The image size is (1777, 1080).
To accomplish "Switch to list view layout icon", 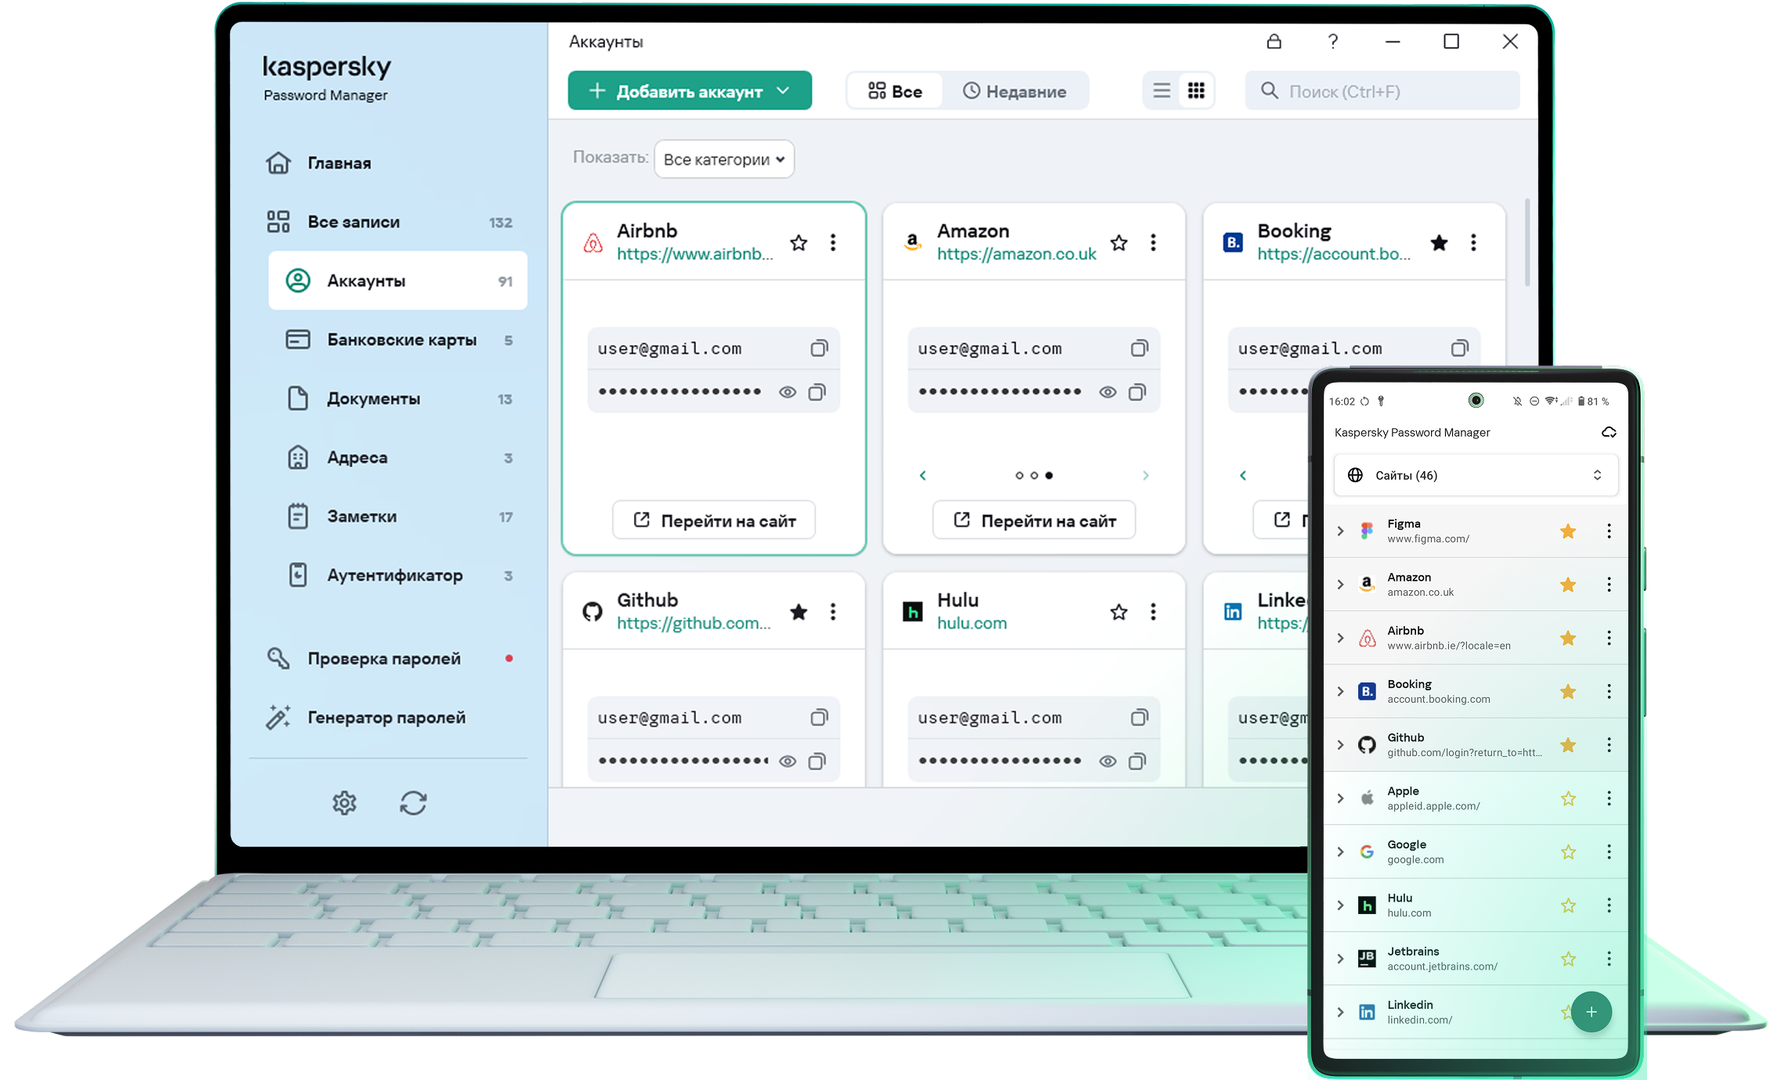I will pyautogui.click(x=1161, y=91).
